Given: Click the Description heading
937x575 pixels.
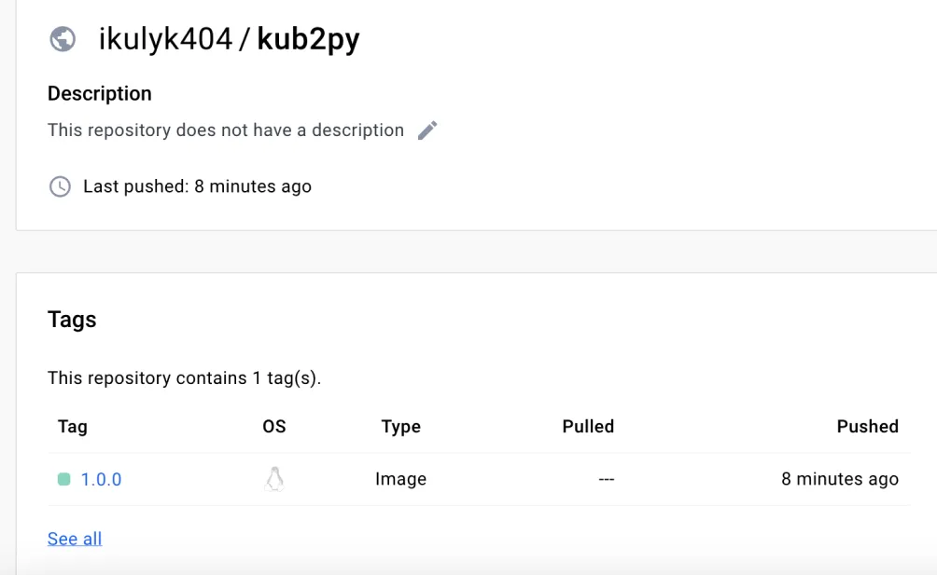Looking at the screenshot, I should point(100,93).
